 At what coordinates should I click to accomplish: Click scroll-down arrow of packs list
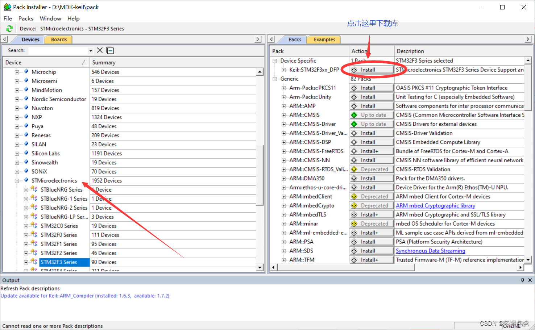coord(528,260)
